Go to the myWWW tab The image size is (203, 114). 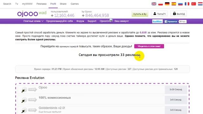coord(27,4)
